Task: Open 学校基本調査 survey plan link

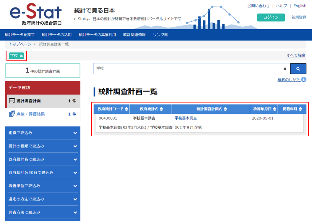Action: point(186,118)
